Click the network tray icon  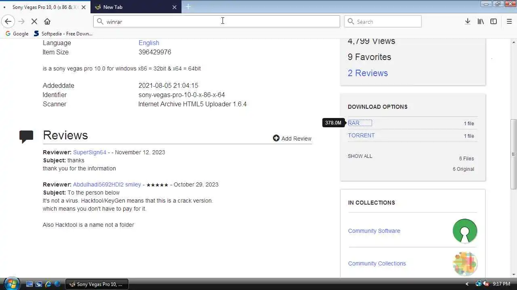478,284
